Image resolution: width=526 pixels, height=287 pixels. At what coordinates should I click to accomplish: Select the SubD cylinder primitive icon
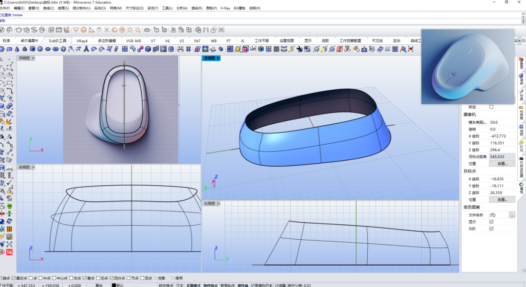click(x=32, y=49)
